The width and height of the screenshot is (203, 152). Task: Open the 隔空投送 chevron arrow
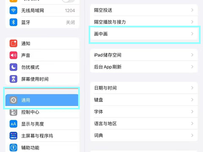coord(192,10)
